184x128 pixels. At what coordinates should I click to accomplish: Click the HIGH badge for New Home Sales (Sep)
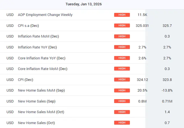[122, 101]
